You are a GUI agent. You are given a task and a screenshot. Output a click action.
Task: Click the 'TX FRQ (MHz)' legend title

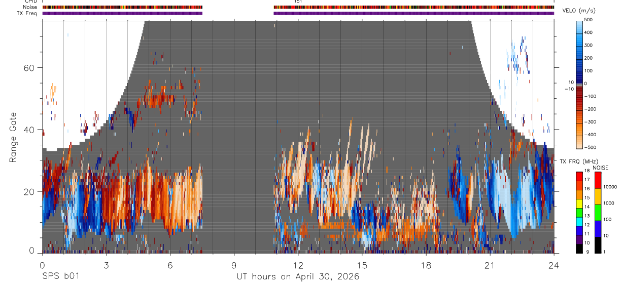click(x=578, y=161)
